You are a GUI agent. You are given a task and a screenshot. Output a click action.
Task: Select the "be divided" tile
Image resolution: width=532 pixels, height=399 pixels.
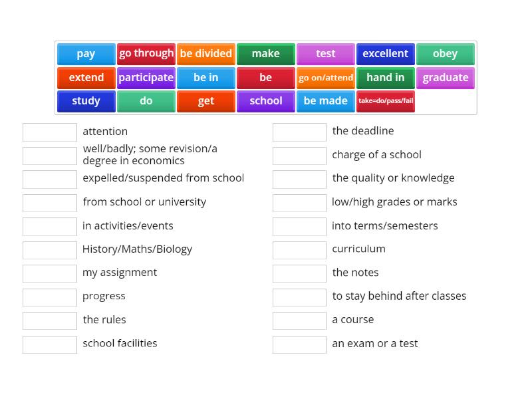(x=206, y=54)
